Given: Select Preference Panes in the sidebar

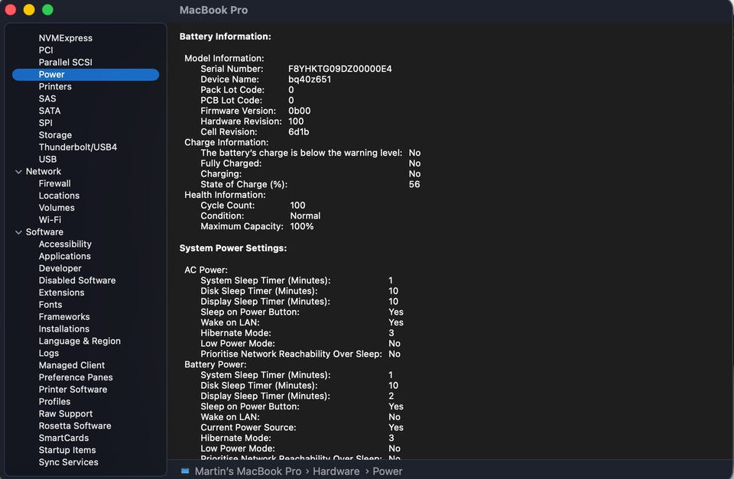Looking at the screenshot, I should (76, 377).
